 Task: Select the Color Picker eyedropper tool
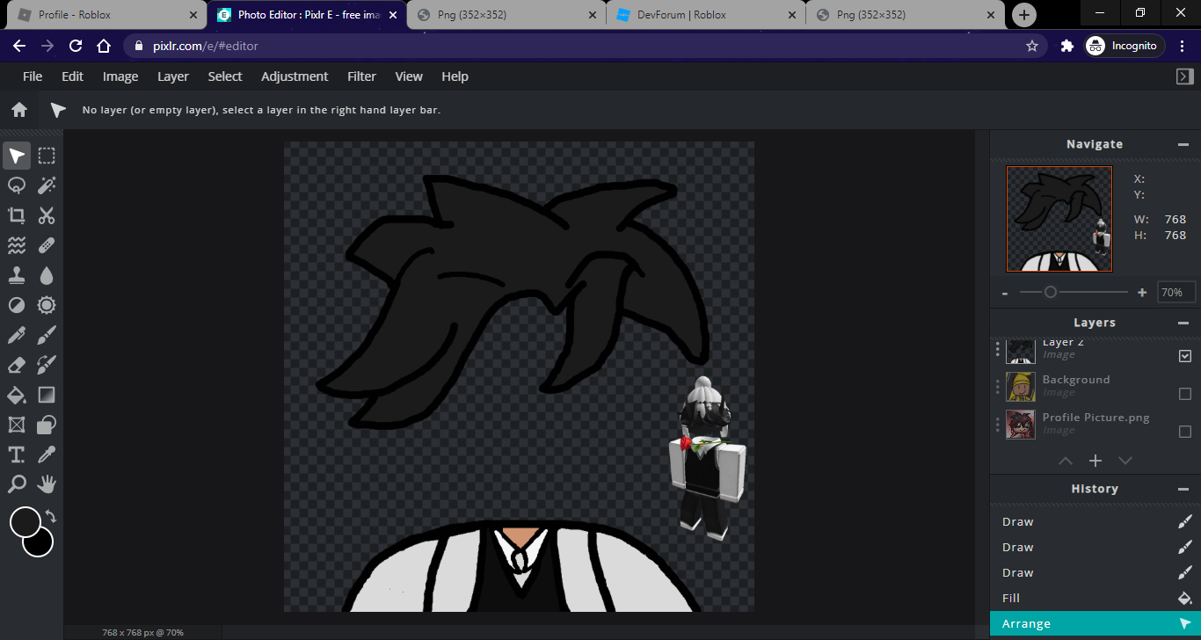tap(47, 455)
